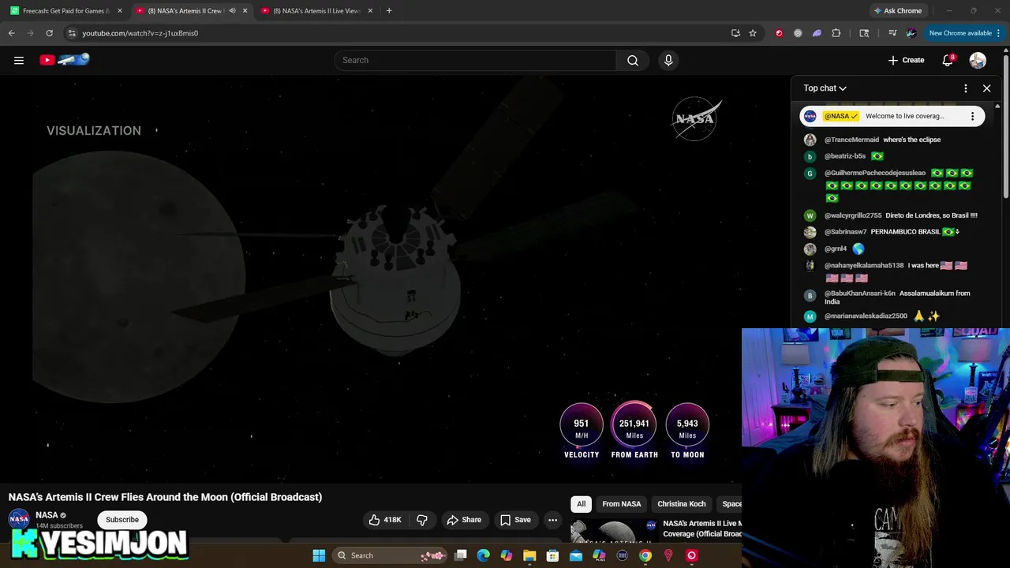
Task: Bookmark this page with the star icon
Action: tap(753, 33)
